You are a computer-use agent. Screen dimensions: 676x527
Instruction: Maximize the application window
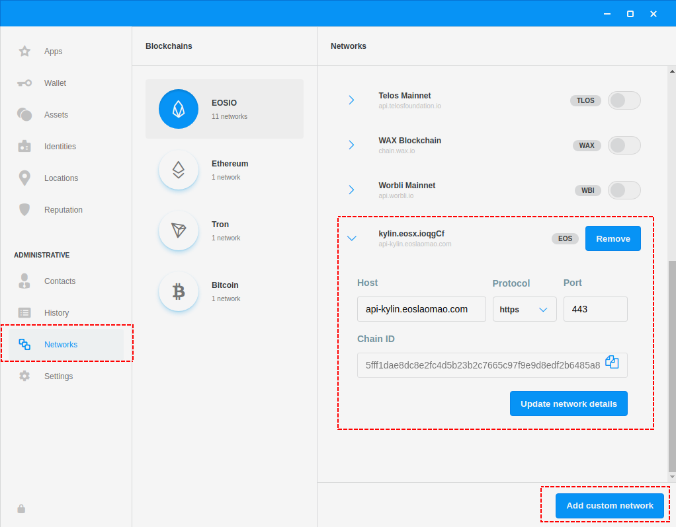630,14
